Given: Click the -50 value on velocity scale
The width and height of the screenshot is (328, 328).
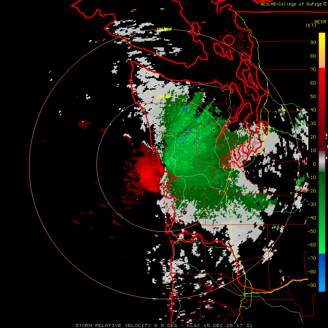Looking at the screenshot, I should (312, 231).
